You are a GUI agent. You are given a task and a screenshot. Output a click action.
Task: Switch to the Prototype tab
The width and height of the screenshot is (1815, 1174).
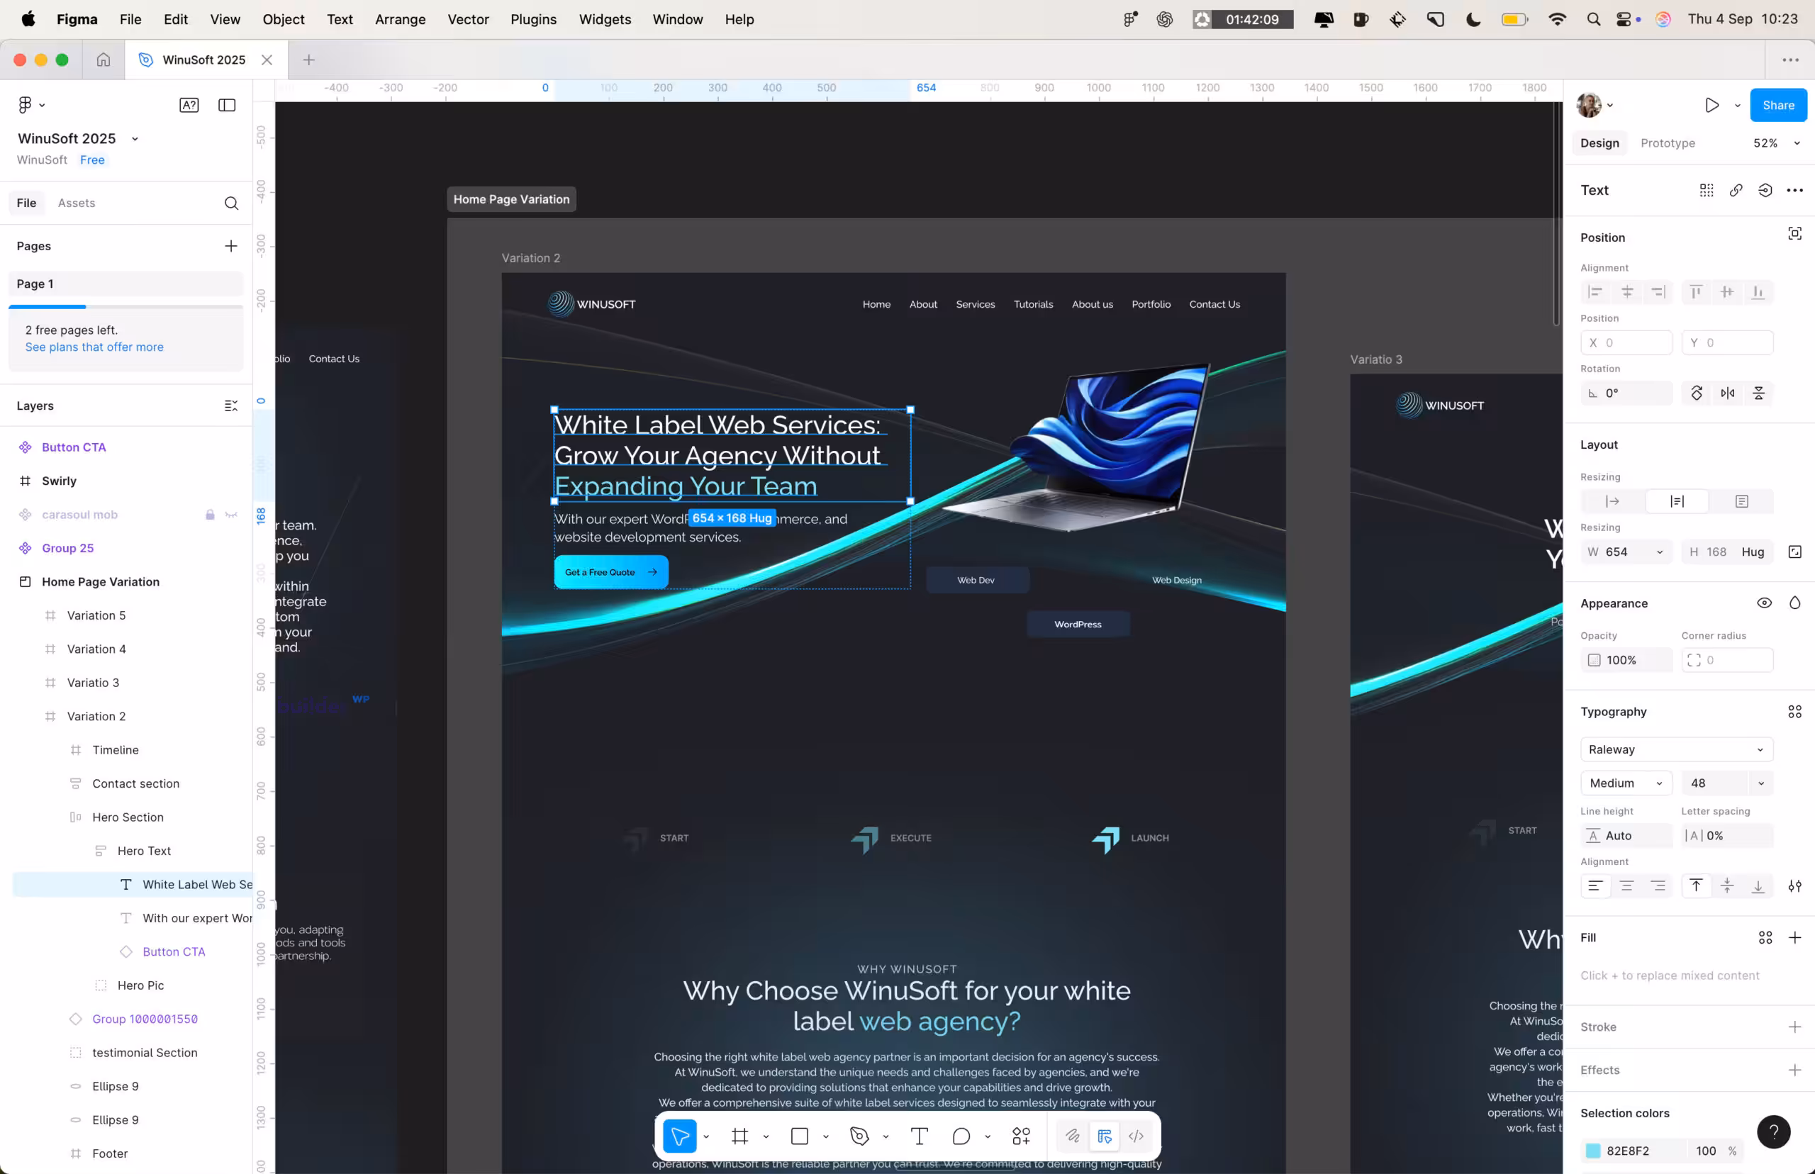[1668, 143]
